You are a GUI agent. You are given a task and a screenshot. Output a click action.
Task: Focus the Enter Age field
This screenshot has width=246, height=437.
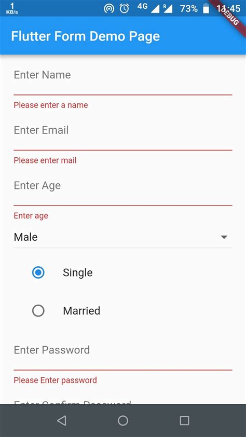pos(123,190)
